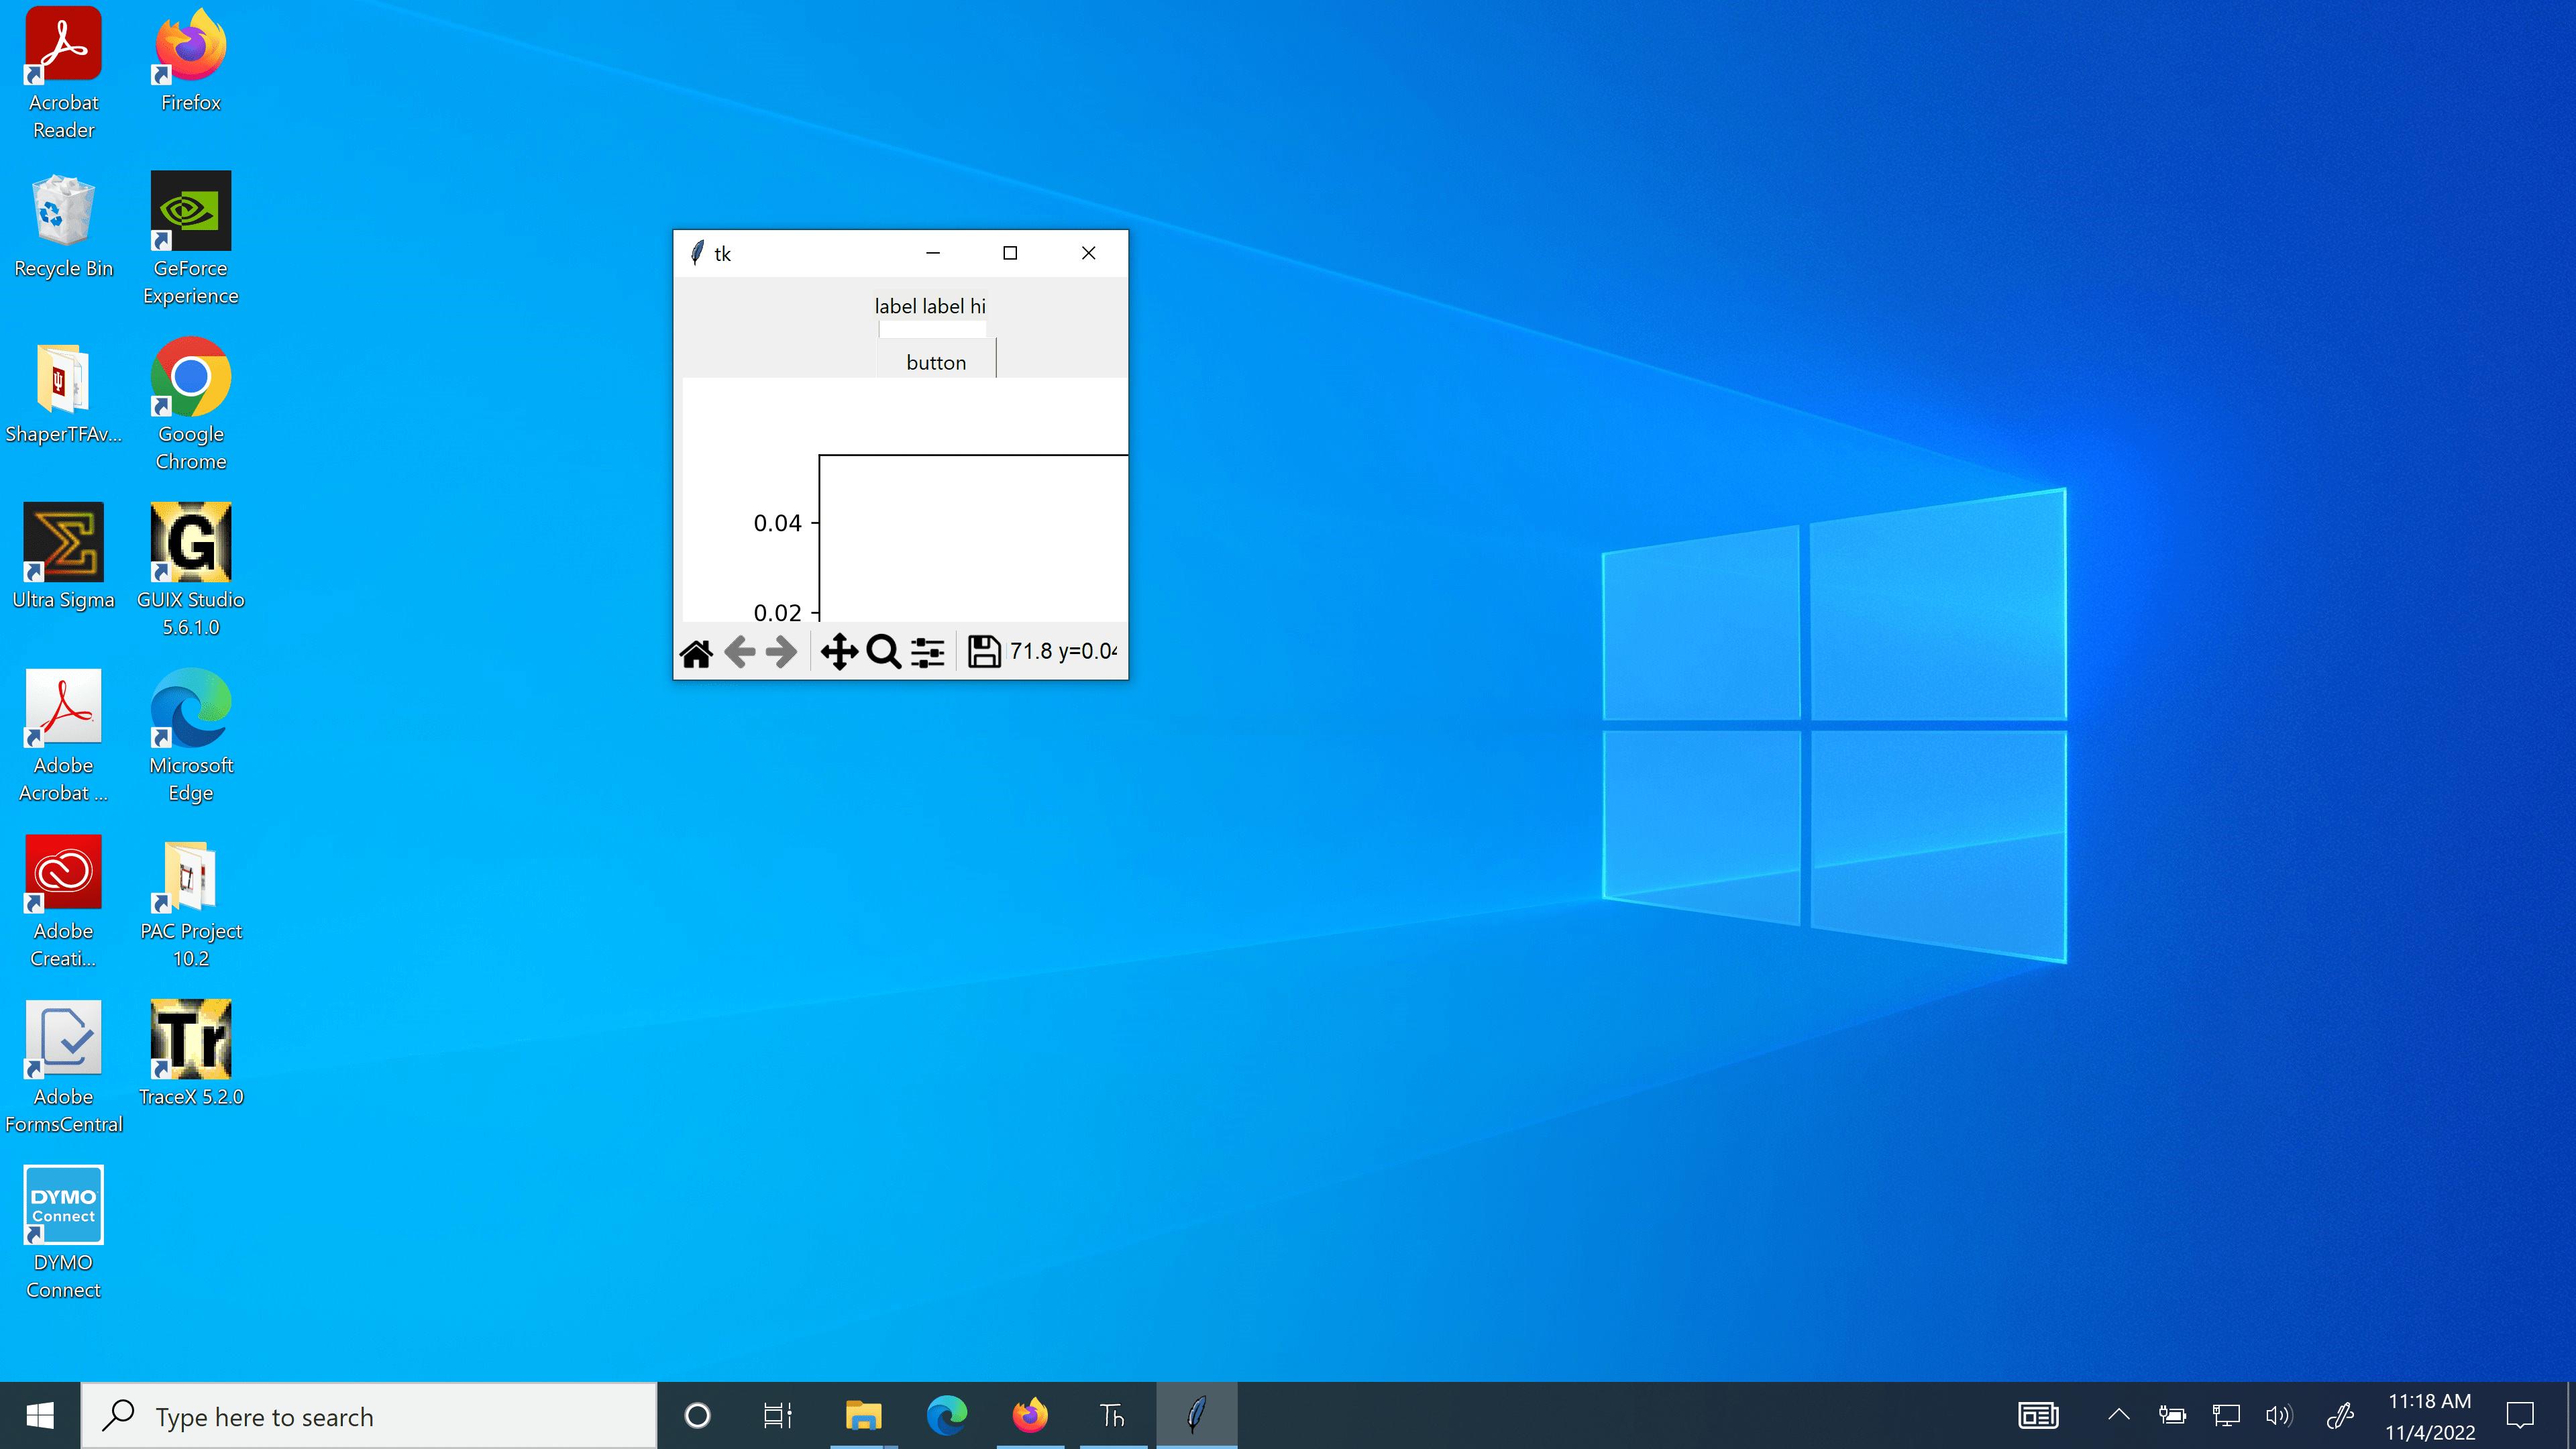Viewport: 2576px width, 1449px height.
Task: Open Cortana circle icon on taskbar
Action: [x=697, y=1416]
